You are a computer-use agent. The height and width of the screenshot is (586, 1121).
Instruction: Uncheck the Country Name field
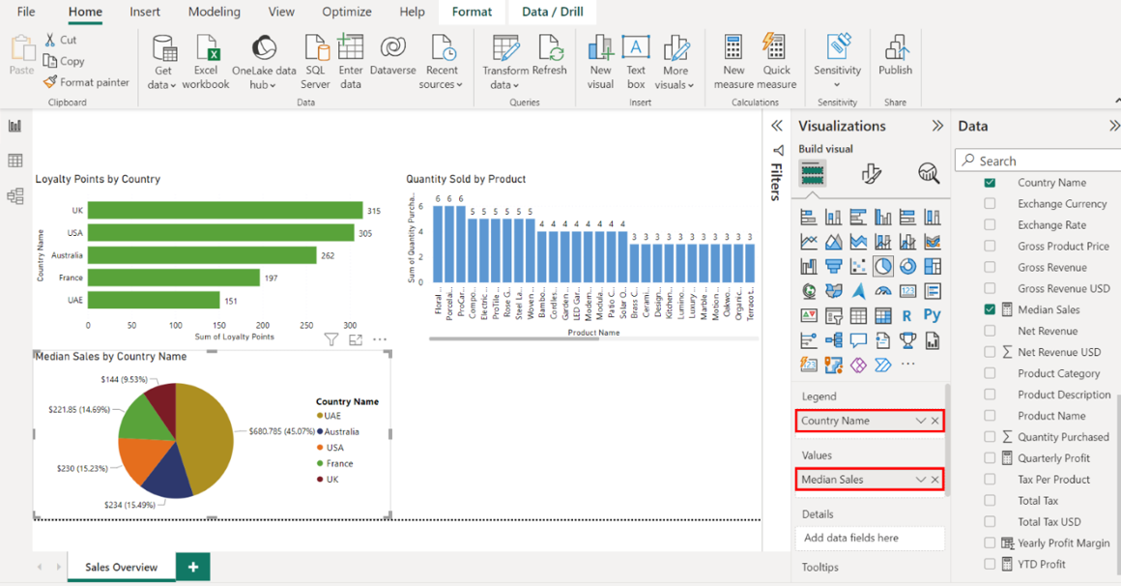[x=990, y=183]
